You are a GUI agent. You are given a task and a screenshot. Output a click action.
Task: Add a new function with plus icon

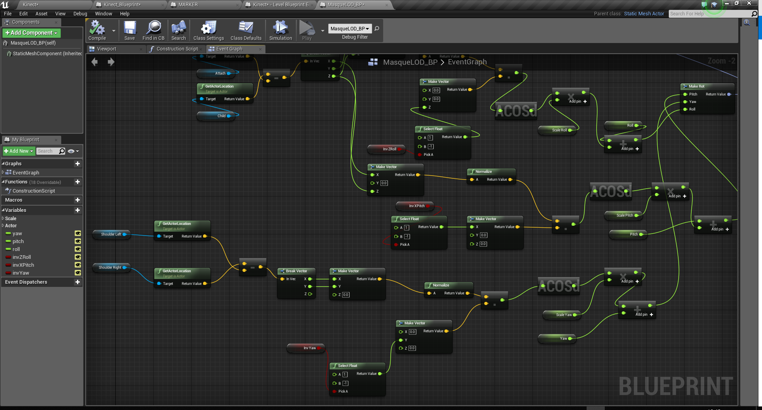[77, 182]
